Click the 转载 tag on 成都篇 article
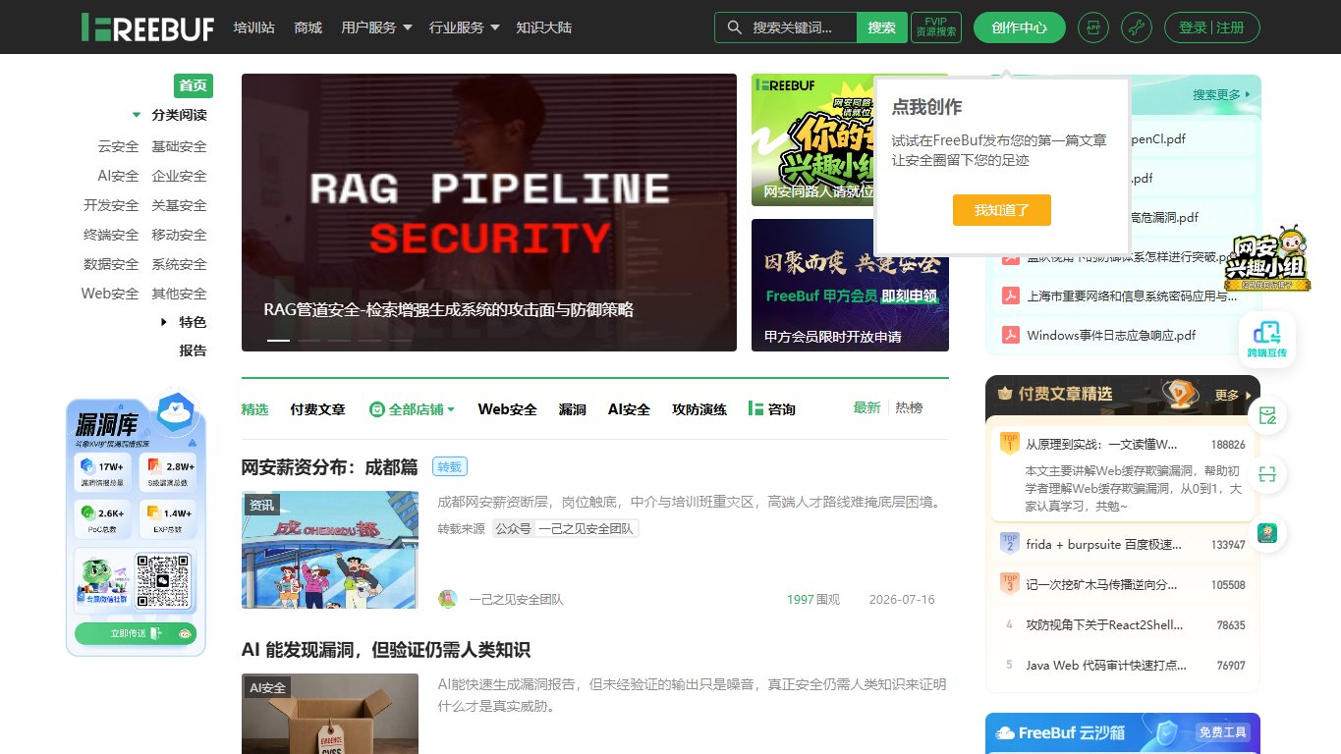This screenshot has height=754, width=1341. coord(450,467)
